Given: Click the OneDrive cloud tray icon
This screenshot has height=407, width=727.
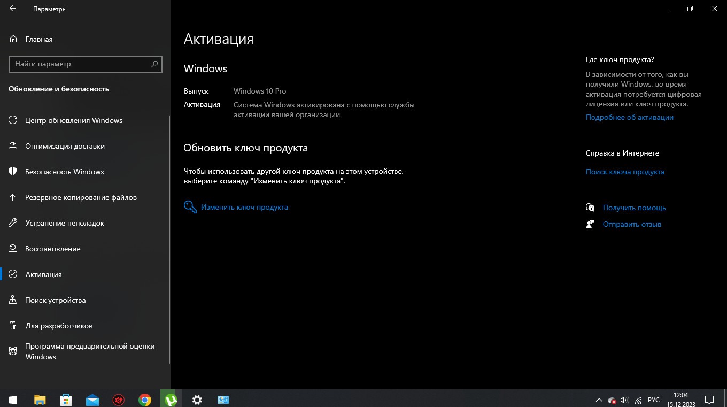Looking at the screenshot, I should pyautogui.click(x=613, y=400).
